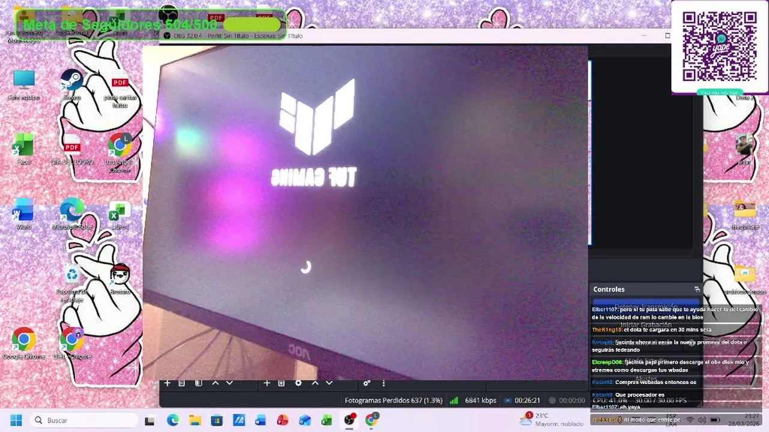Move scene down using arrow in OBS scenes toolbar
This screenshot has height=432, width=769.
click(229, 383)
